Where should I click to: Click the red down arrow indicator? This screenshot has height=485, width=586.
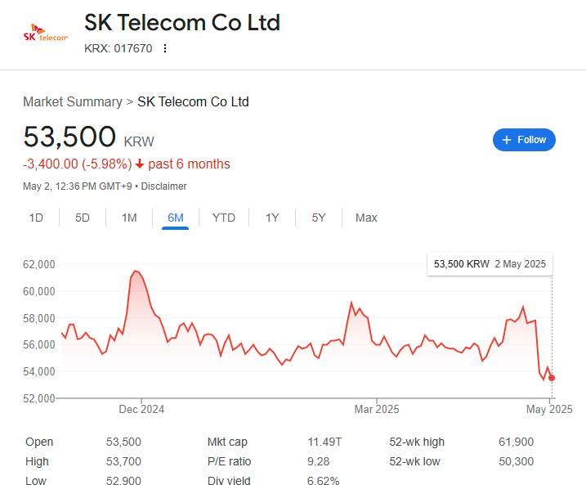(140, 164)
